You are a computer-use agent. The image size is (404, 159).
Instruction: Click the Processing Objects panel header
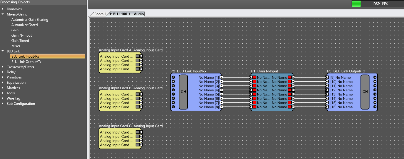coord(43,2)
